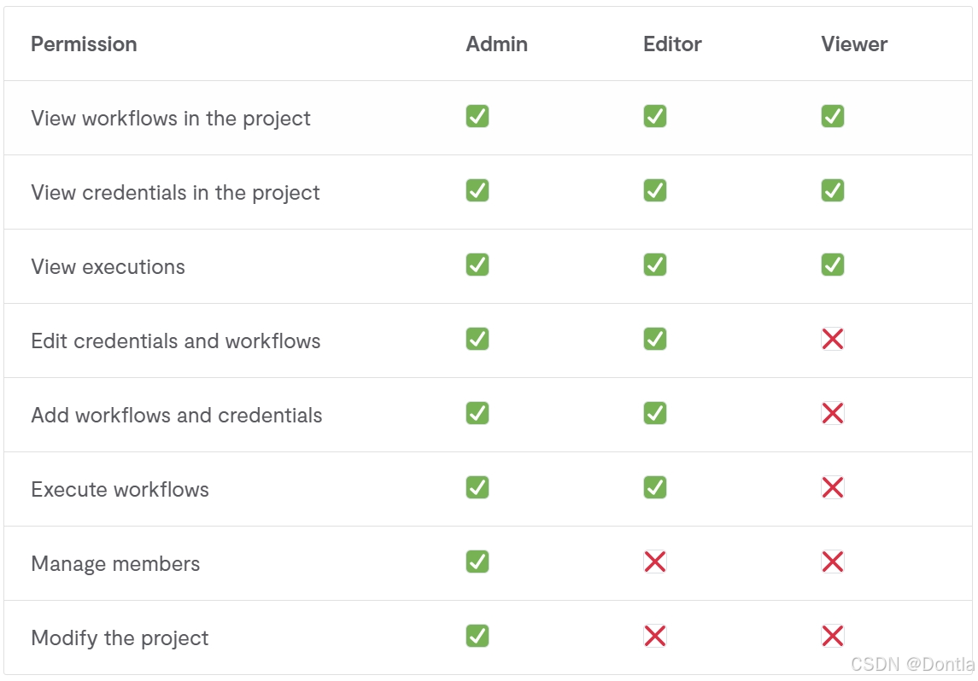978x681 pixels.
Task: Select the Viewer column header
Action: [x=854, y=44]
